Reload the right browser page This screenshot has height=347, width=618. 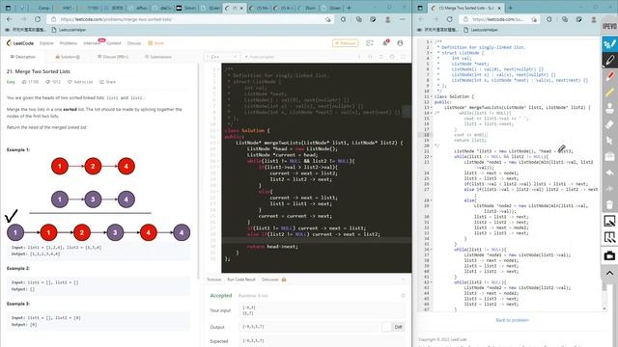[450, 19]
